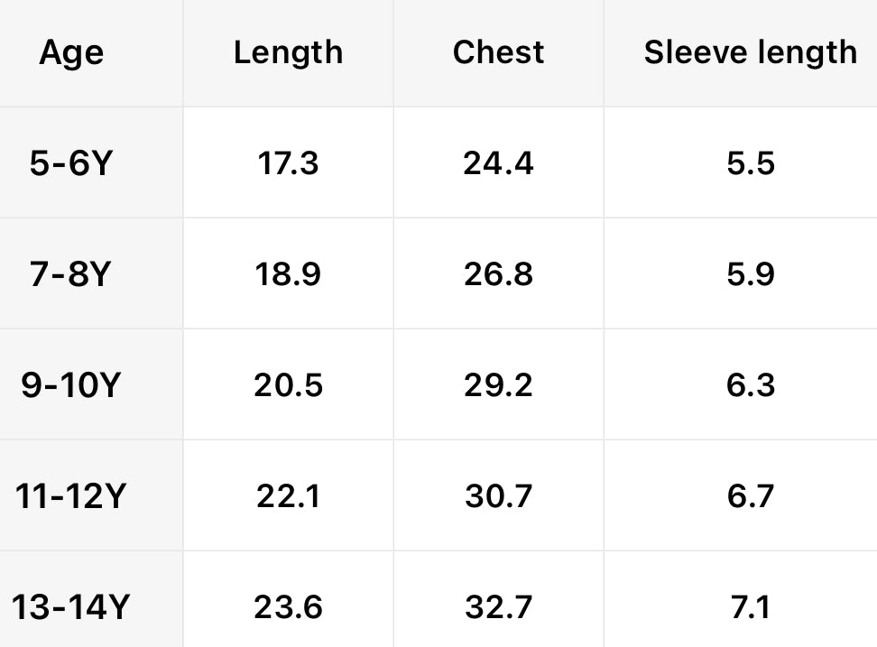Select the 5-6Y age row label
877x647 pixels.
(69, 163)
